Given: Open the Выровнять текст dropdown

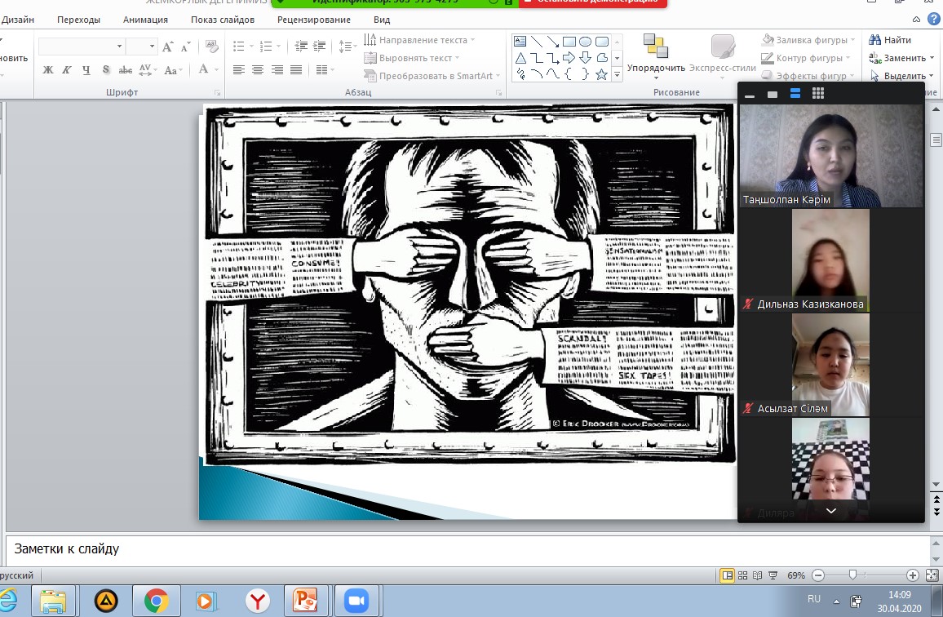Looking at the screenshot, I should tap(412, 58).
